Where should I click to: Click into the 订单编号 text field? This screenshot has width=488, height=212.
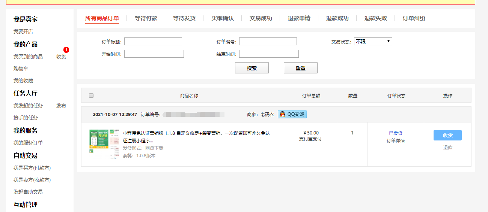(x=268, y=42)
